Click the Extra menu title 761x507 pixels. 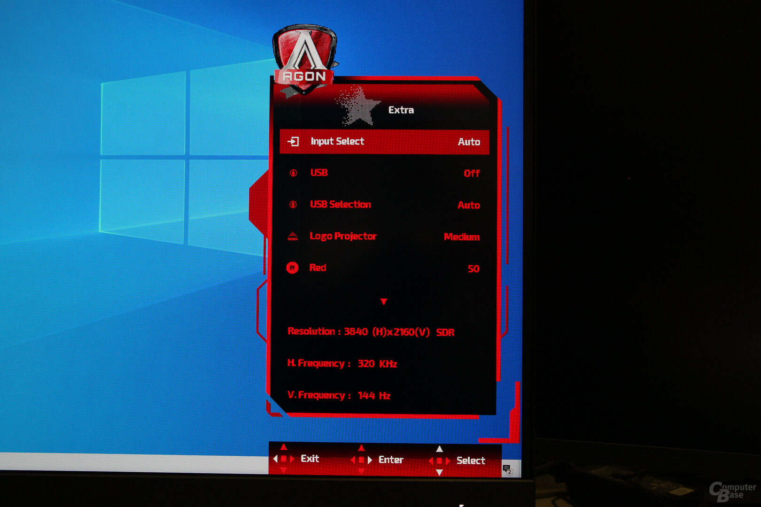coord(401,110)
